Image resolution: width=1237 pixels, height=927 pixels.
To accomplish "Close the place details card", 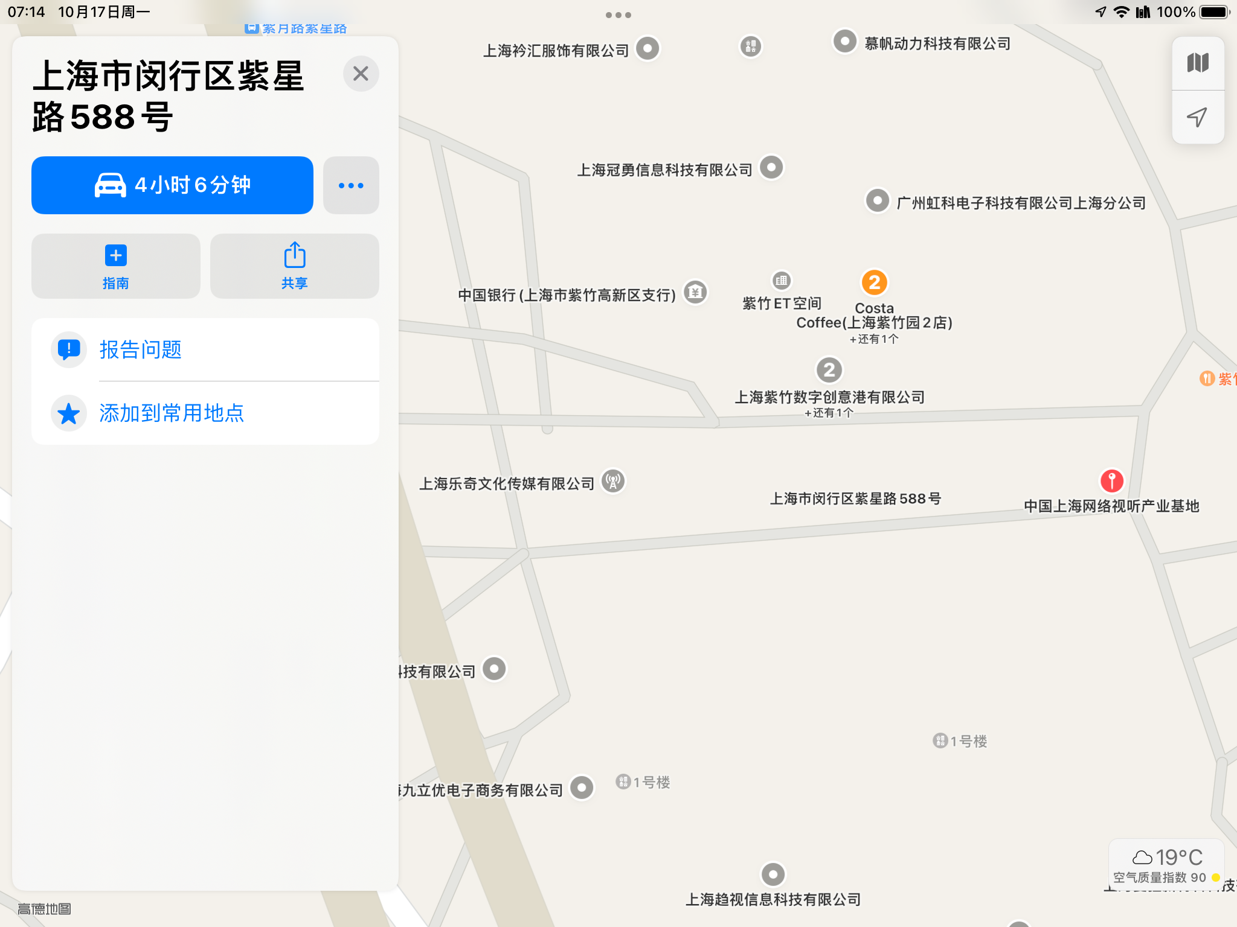I will (361, 74).
